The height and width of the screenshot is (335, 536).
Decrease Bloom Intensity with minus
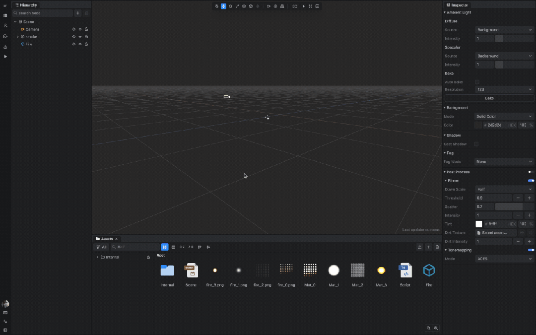518,215
